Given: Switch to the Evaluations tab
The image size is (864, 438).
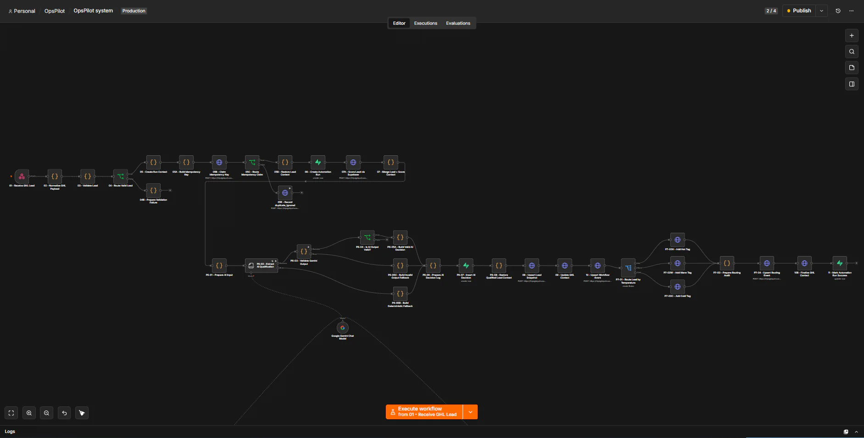Looking at the screenshot, I should tap(458, 23).
